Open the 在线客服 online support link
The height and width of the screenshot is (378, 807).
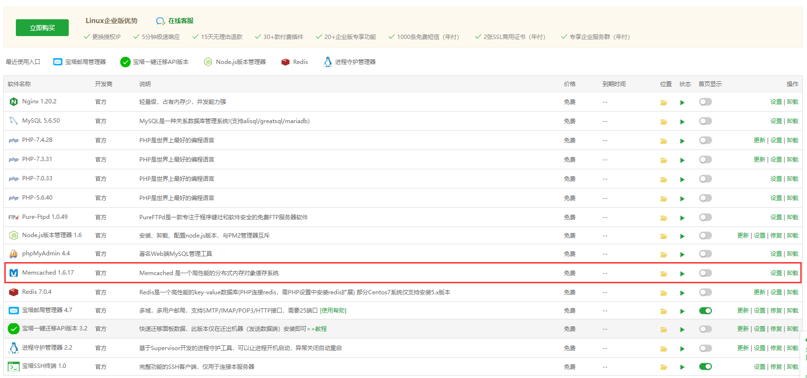[181, 21]
